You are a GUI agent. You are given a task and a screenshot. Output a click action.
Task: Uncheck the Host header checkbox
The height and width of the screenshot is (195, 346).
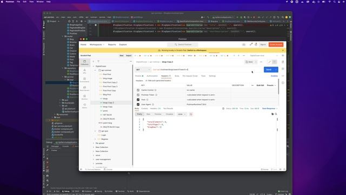coord(138,100)
